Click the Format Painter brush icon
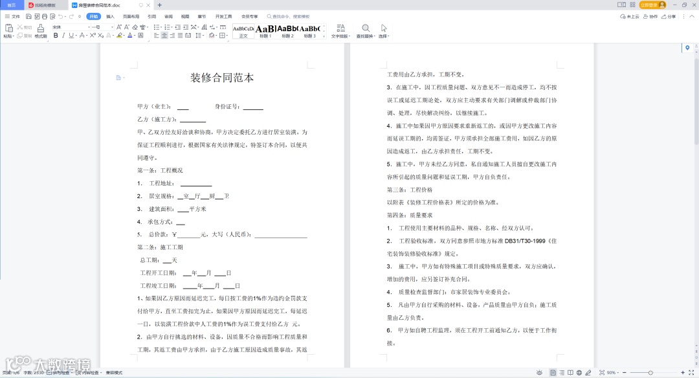699x378 pixels. pos(41,28)
